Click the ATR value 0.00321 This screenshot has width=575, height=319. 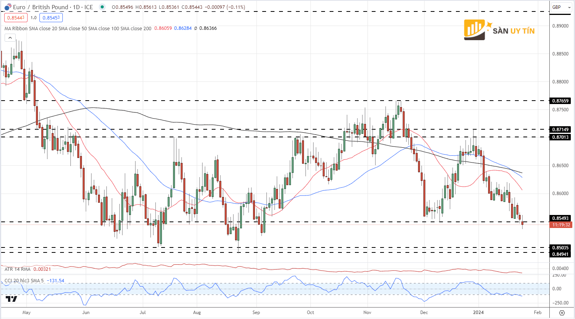pyautogui.click(x=42, y=269)
